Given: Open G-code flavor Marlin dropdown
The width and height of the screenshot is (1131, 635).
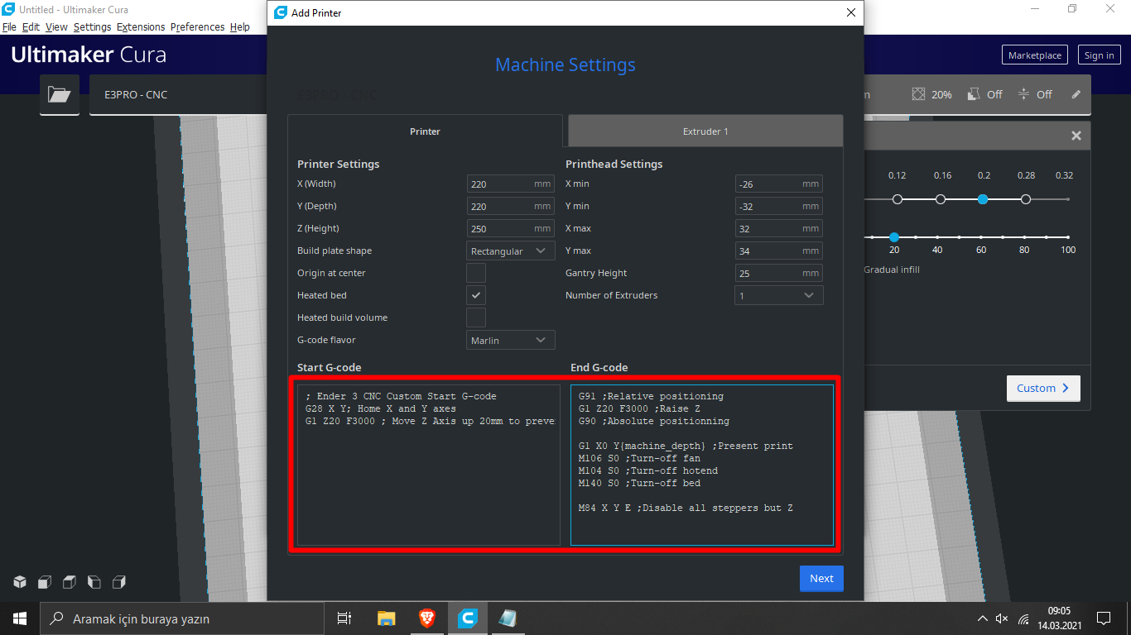Looking at the screenshot, I should (511, 340).
